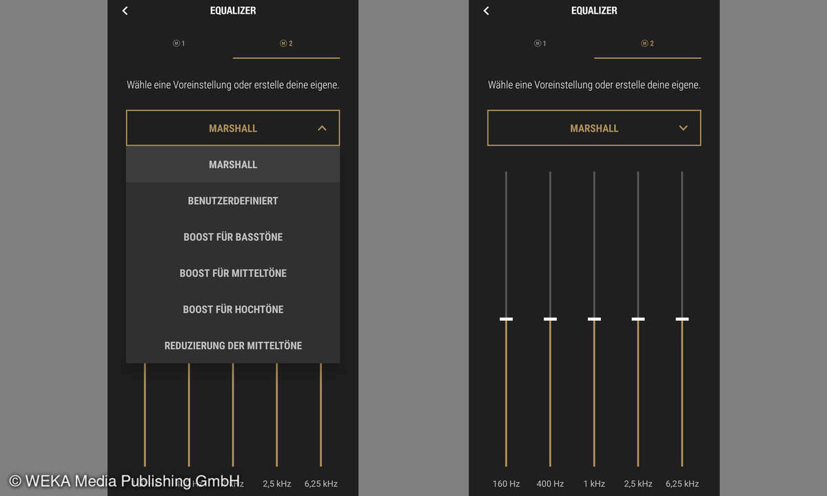The width and height of the screenshot is (827, 496).
Task: Click EQUALIZER title on the left screen
Action: pos(233,10)
